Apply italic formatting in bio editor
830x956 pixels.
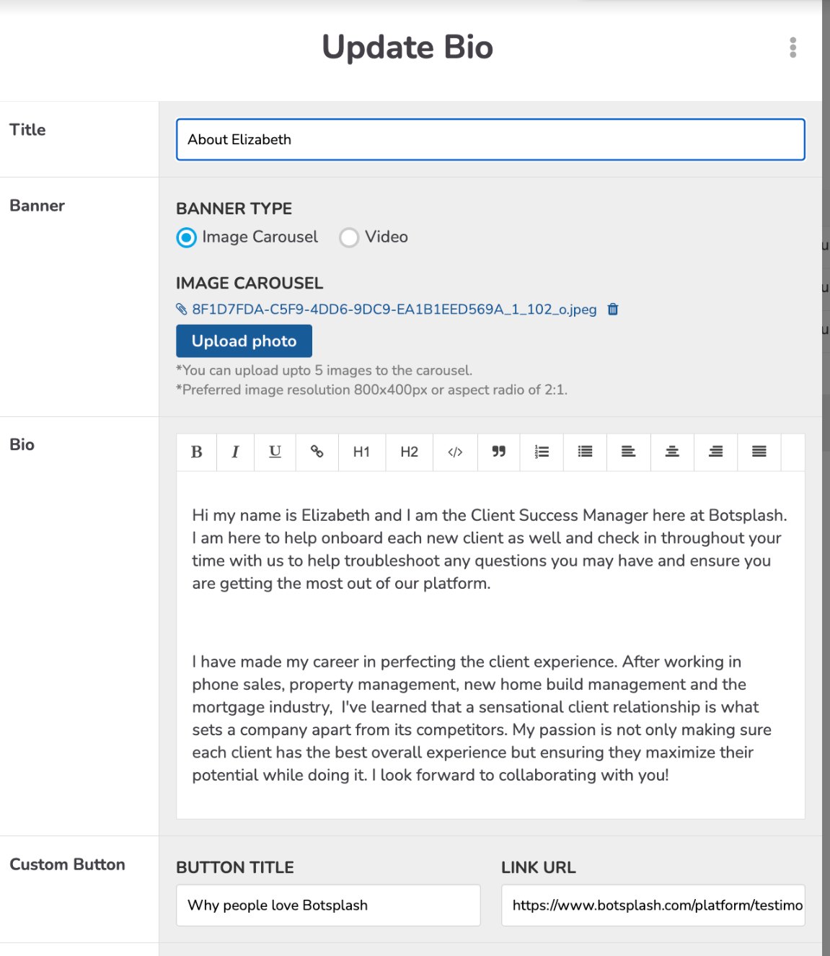(235, 452)
